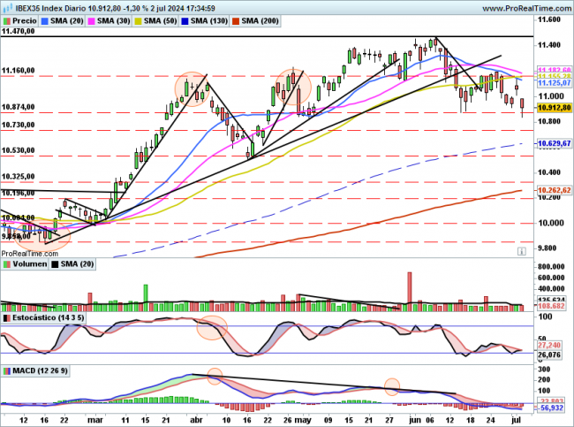
Task: Click the 10.530,00 level label
Action: (19, 150)
